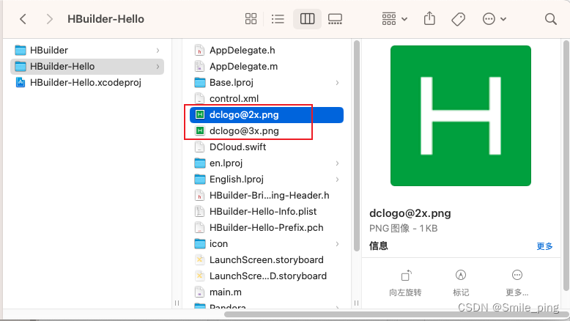This screenshot has width=570, height=321.
Task: Click the 更多 link beside 信息
Action: point(544,246)
